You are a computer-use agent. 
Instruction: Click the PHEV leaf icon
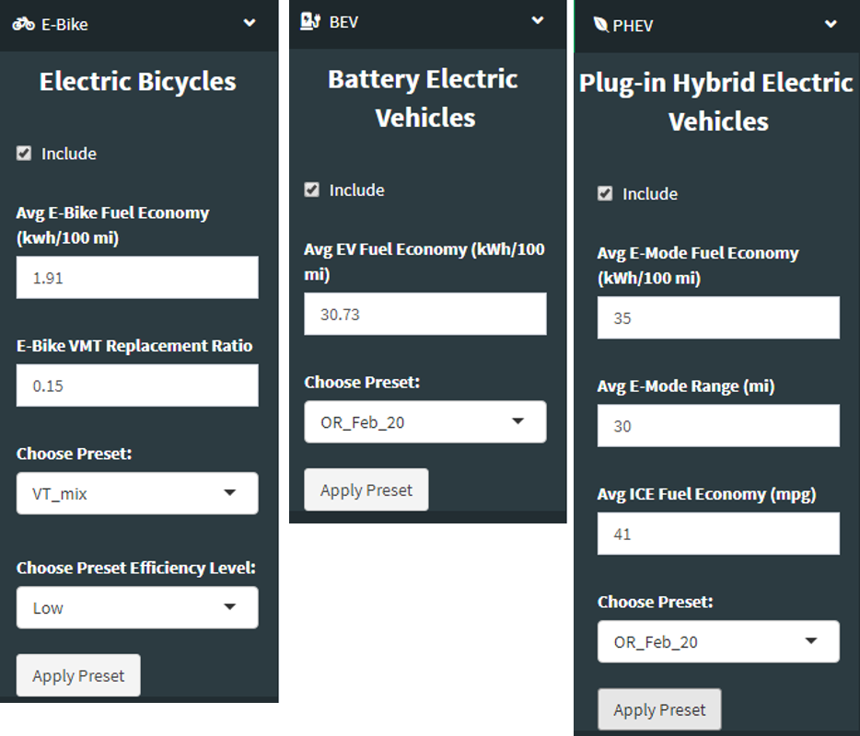point(601,25)
